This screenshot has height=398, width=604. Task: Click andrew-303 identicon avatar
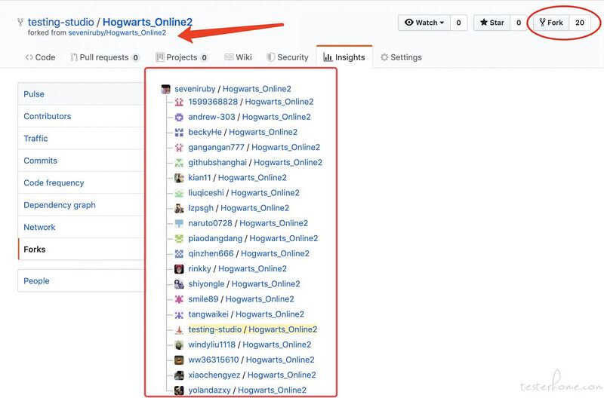[179, 118]
